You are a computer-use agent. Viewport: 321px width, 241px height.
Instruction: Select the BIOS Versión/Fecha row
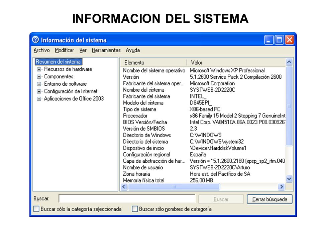(203, 122)
